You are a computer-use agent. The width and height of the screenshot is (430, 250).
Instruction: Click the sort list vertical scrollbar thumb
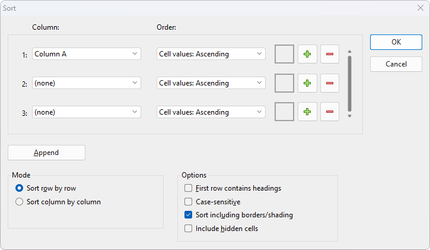[350, 84]
